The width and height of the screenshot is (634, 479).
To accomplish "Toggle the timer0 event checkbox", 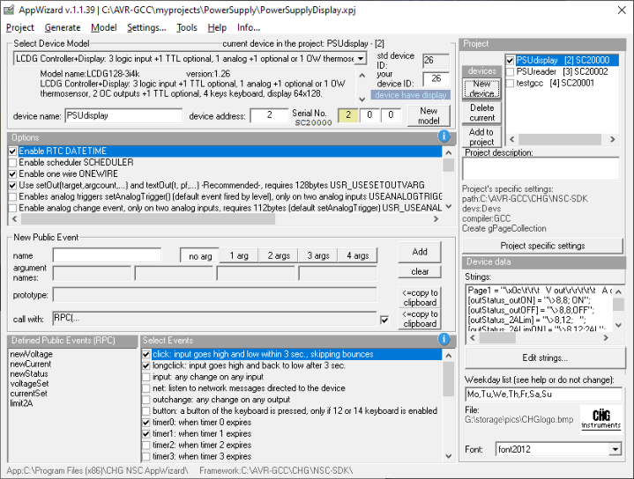I will point(146,423).
